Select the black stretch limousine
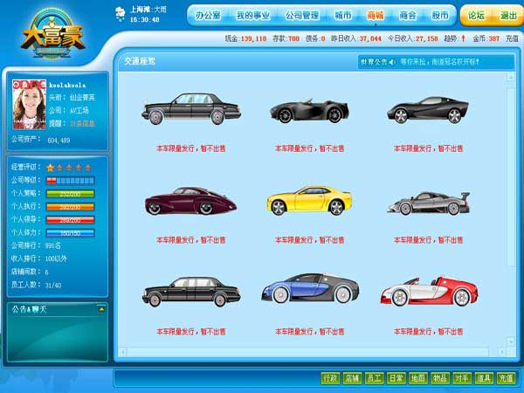The width and height of the screenshot is (524, 393). tap(190, 292)
